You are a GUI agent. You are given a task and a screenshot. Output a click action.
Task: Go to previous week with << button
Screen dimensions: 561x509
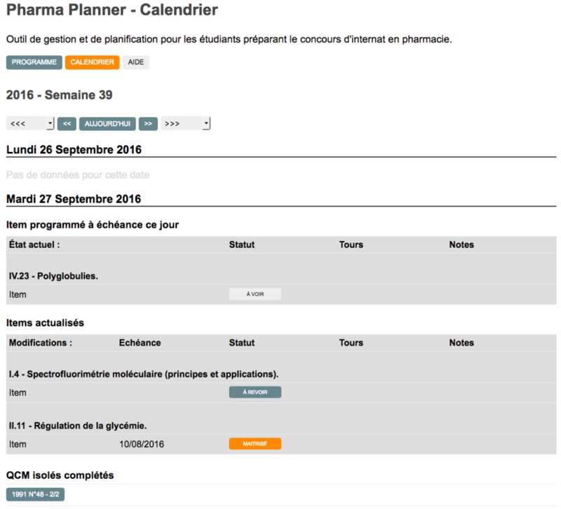point(67,124)
